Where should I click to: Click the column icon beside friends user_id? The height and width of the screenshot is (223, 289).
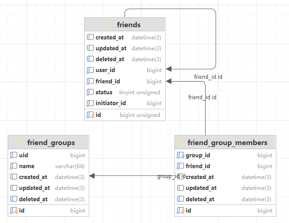point(90,70)
